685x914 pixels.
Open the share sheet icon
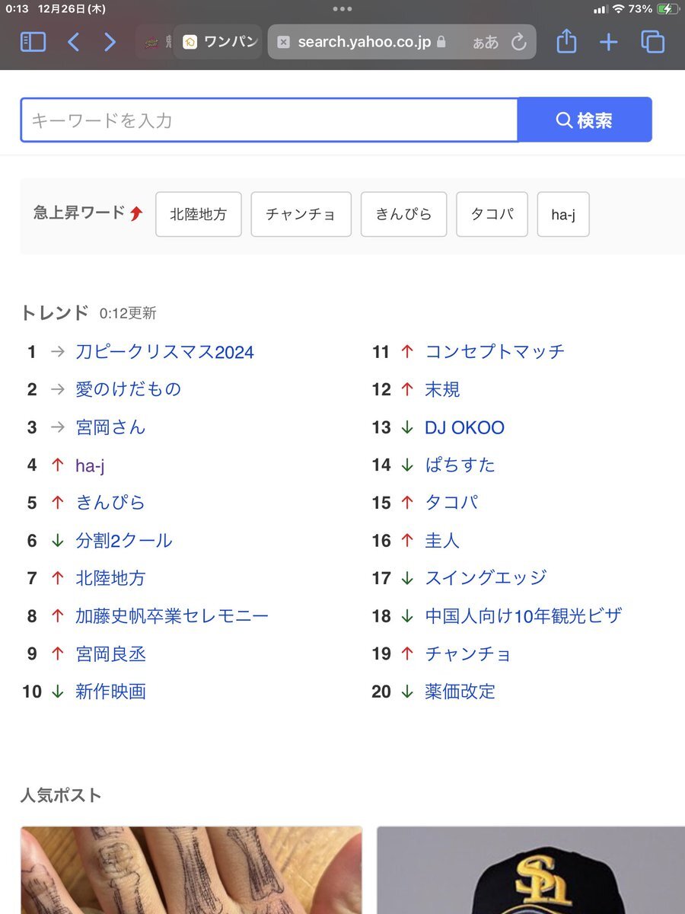[x=566, y=41]
